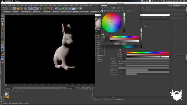This screenshot has height=105, width=187.
Task: Select Assignment in material channel list
Action: click(x=99, y=61)
